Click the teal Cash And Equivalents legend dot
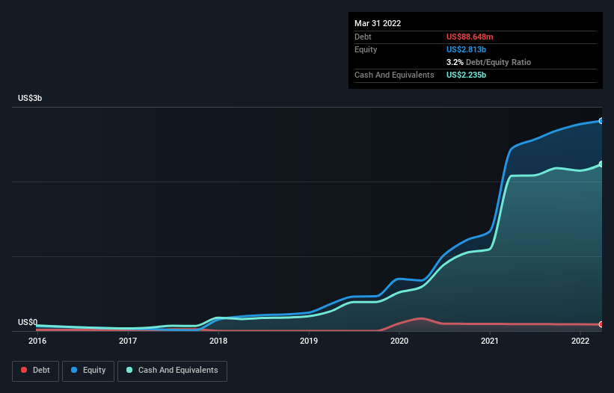This screenshot has width=614, height=393. coord(129,370)
